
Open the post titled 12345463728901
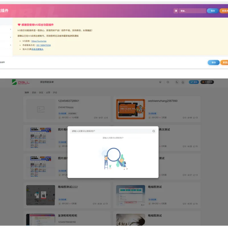(68, 101)
